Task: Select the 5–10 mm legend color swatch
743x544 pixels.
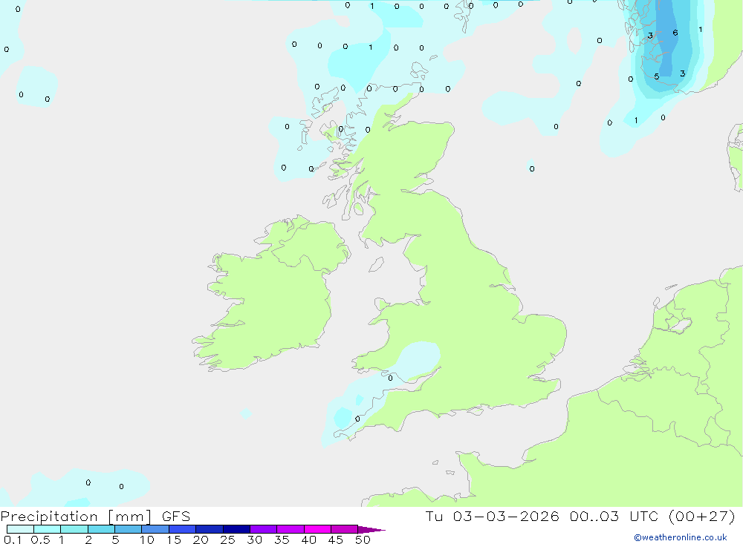Action: (128, 529)
